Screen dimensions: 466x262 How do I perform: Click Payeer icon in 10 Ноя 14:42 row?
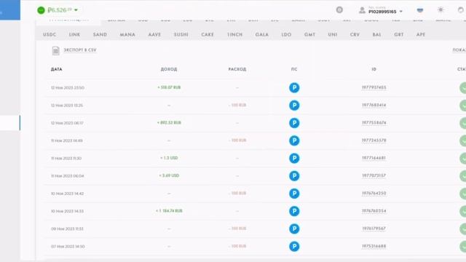pos(294,194)
